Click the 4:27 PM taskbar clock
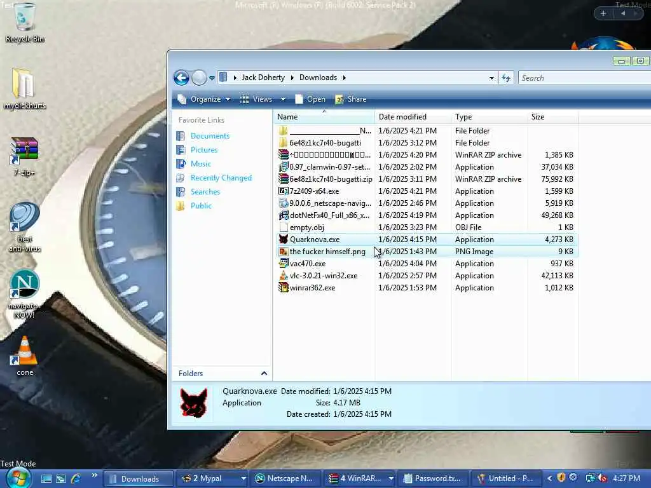651x488 pixels. click(626, 478)
